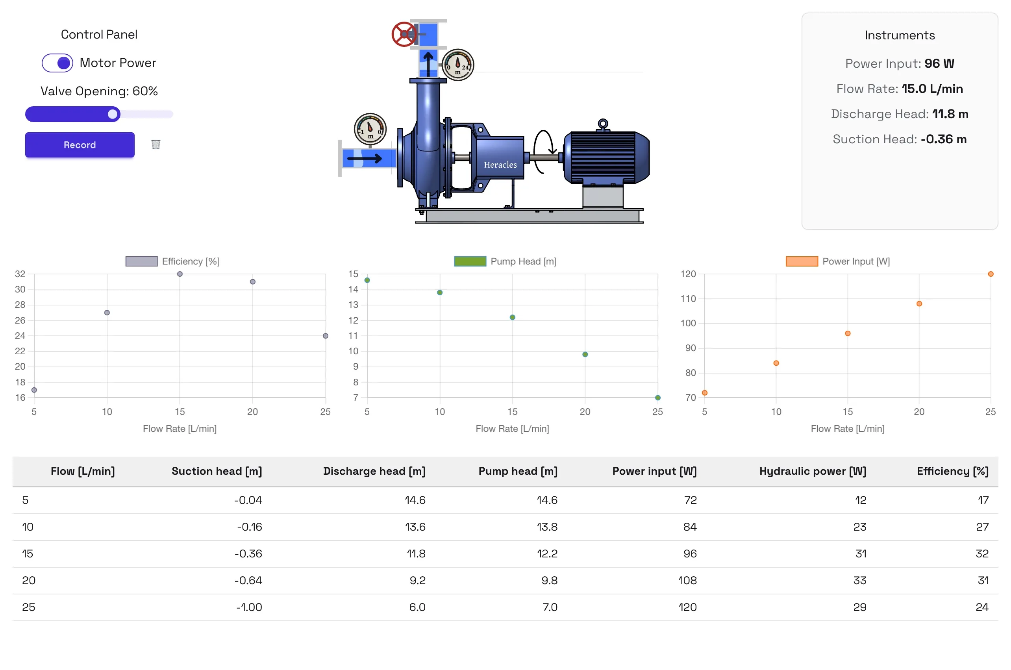This screenshot has width=1011, height=670.
Task: Click the power input point at 20 L/min
Action: coord(919,304)
